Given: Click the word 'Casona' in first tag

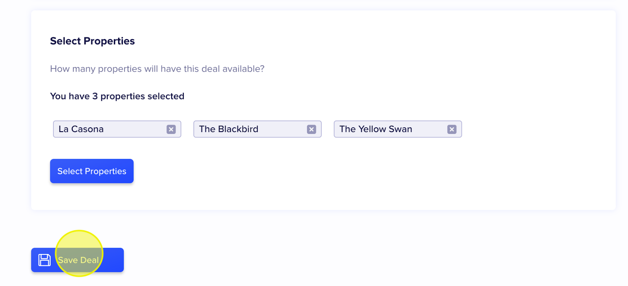Looking at the screenshot, I should click(x=88, y=129).
